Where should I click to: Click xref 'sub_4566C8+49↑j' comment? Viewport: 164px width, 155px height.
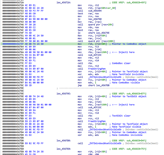click(x=136, y=2)
